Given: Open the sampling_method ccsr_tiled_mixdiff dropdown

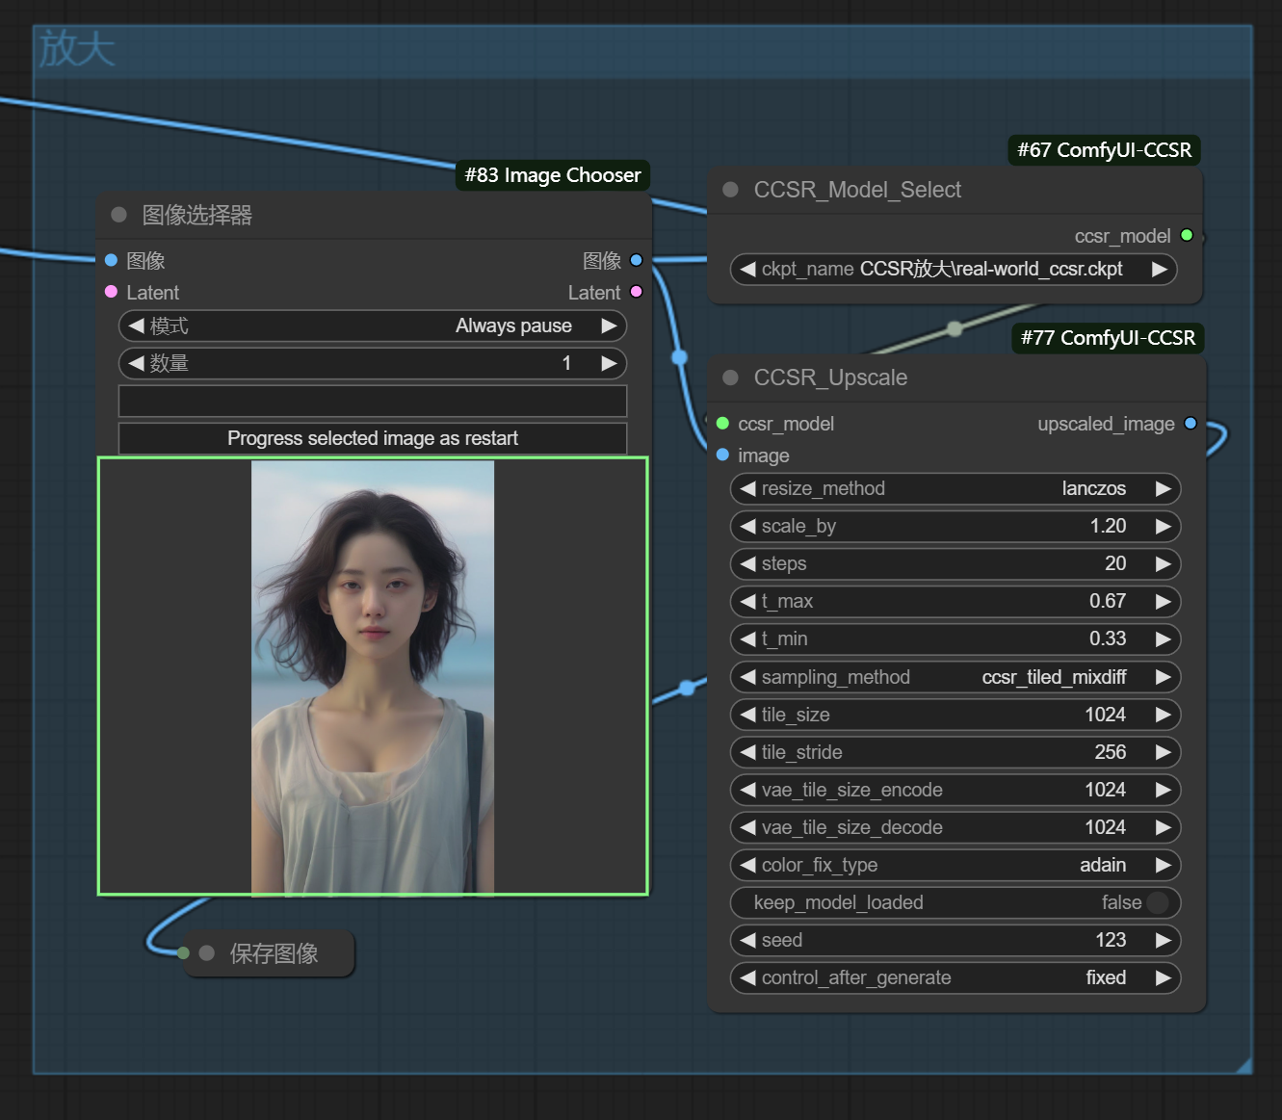Looking at the screenshot, I should coord(955,677).
